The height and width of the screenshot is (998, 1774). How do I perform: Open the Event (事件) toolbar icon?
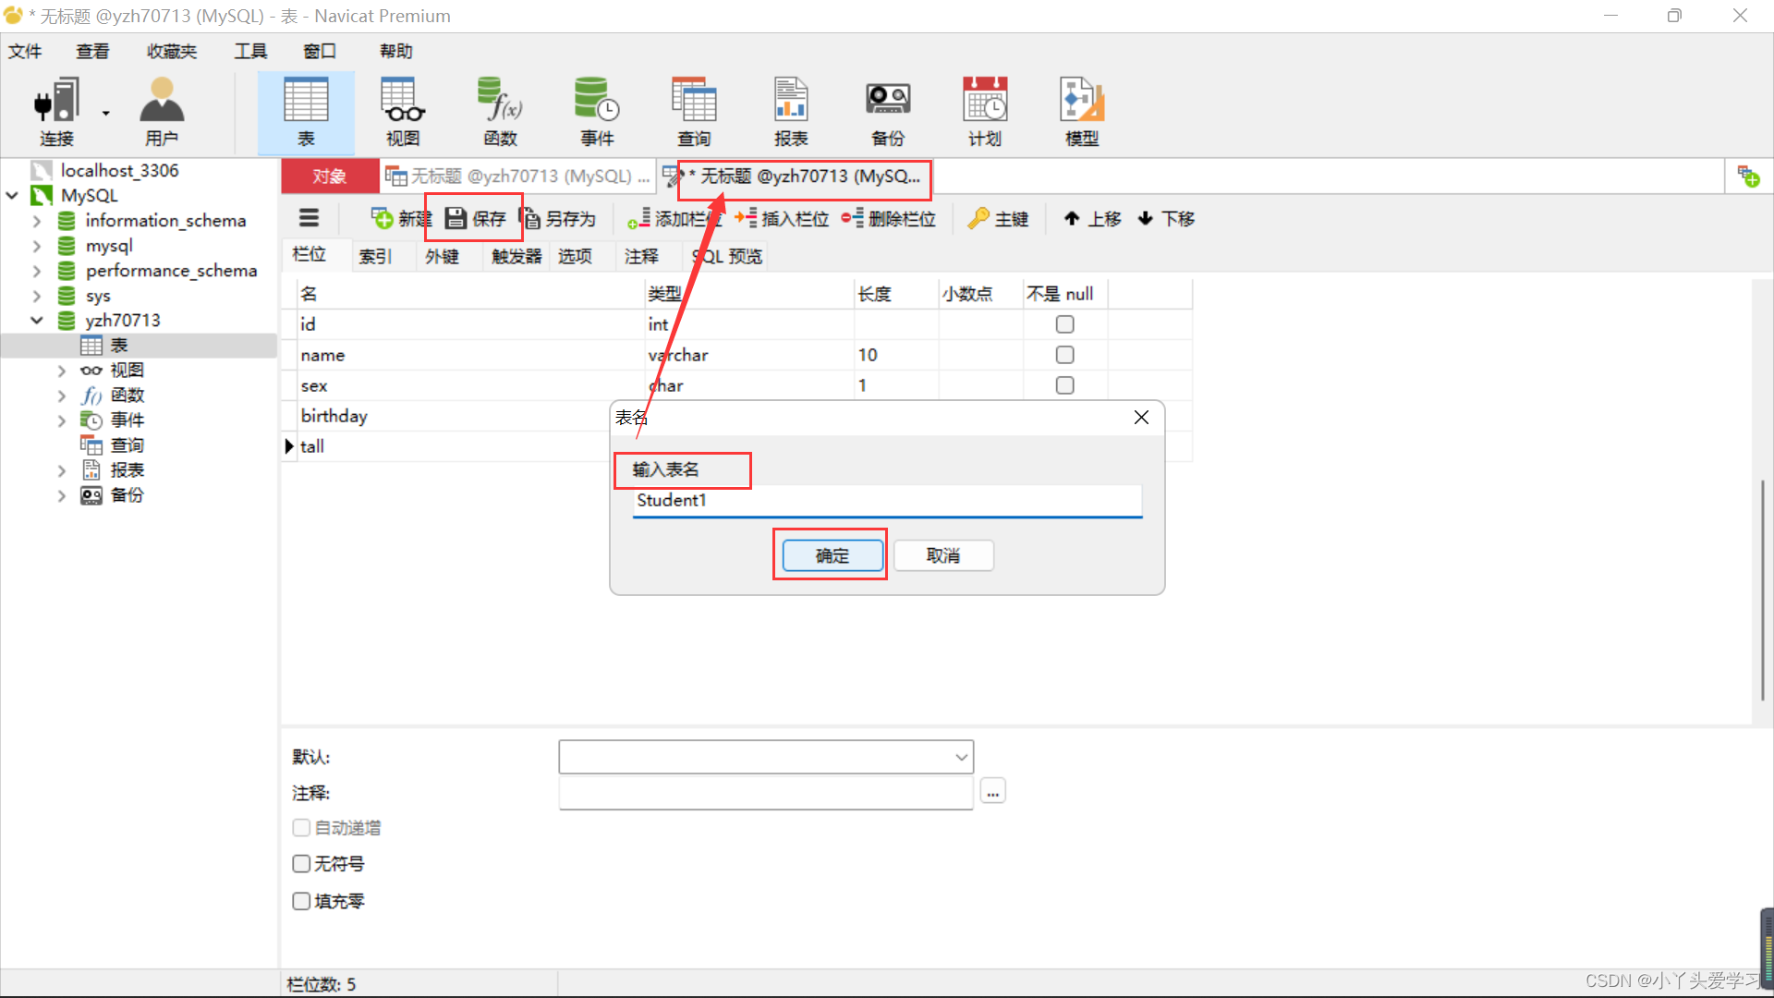(x=597, y=112)
